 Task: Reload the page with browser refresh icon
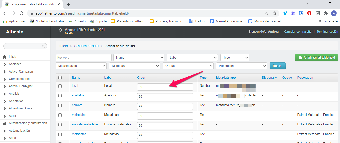click(21, 13)
